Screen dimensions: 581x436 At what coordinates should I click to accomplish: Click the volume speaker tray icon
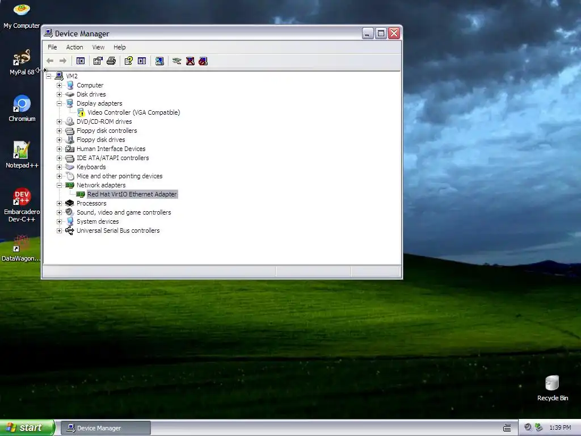(x=528, y=427)
